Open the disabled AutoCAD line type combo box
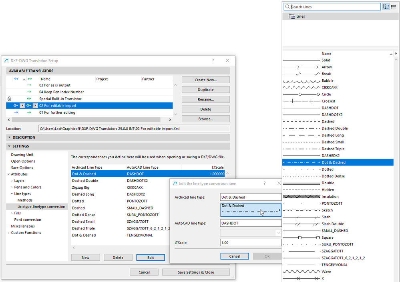Viewport: 400px width, 282px height. pyautogui.click(x=251, y=233)
